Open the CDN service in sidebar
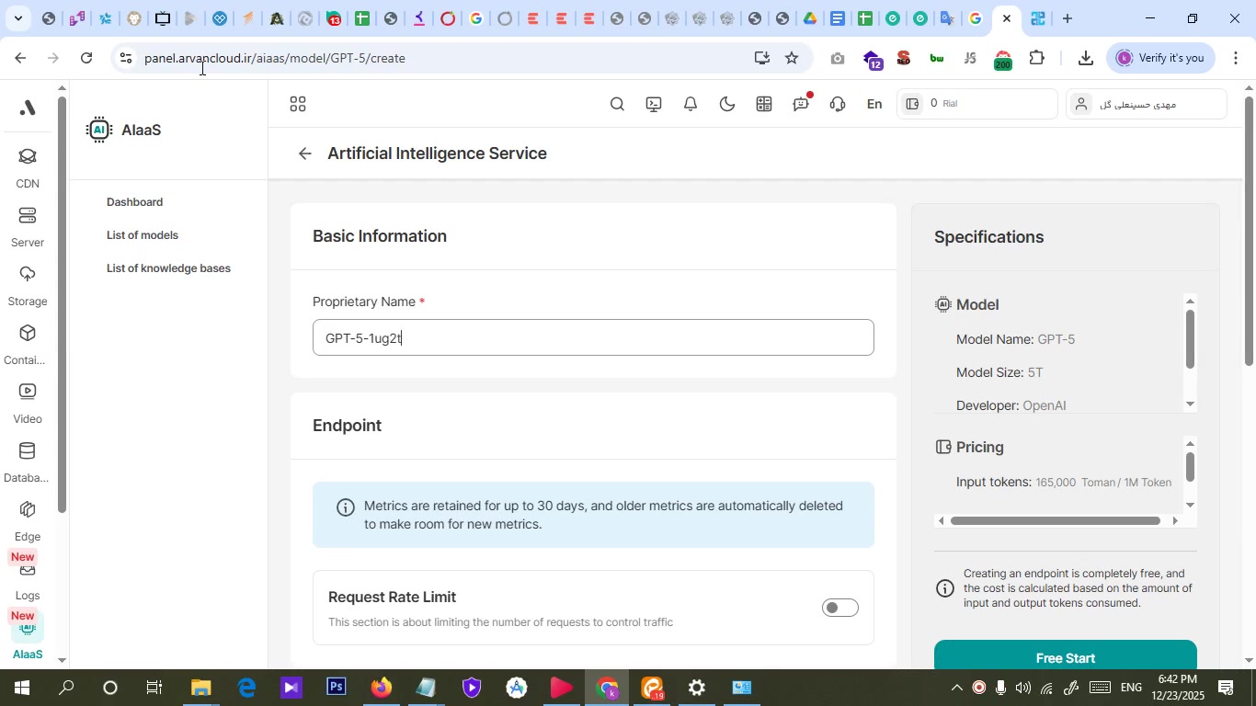 pyautogui.click(x=28, y=167)
